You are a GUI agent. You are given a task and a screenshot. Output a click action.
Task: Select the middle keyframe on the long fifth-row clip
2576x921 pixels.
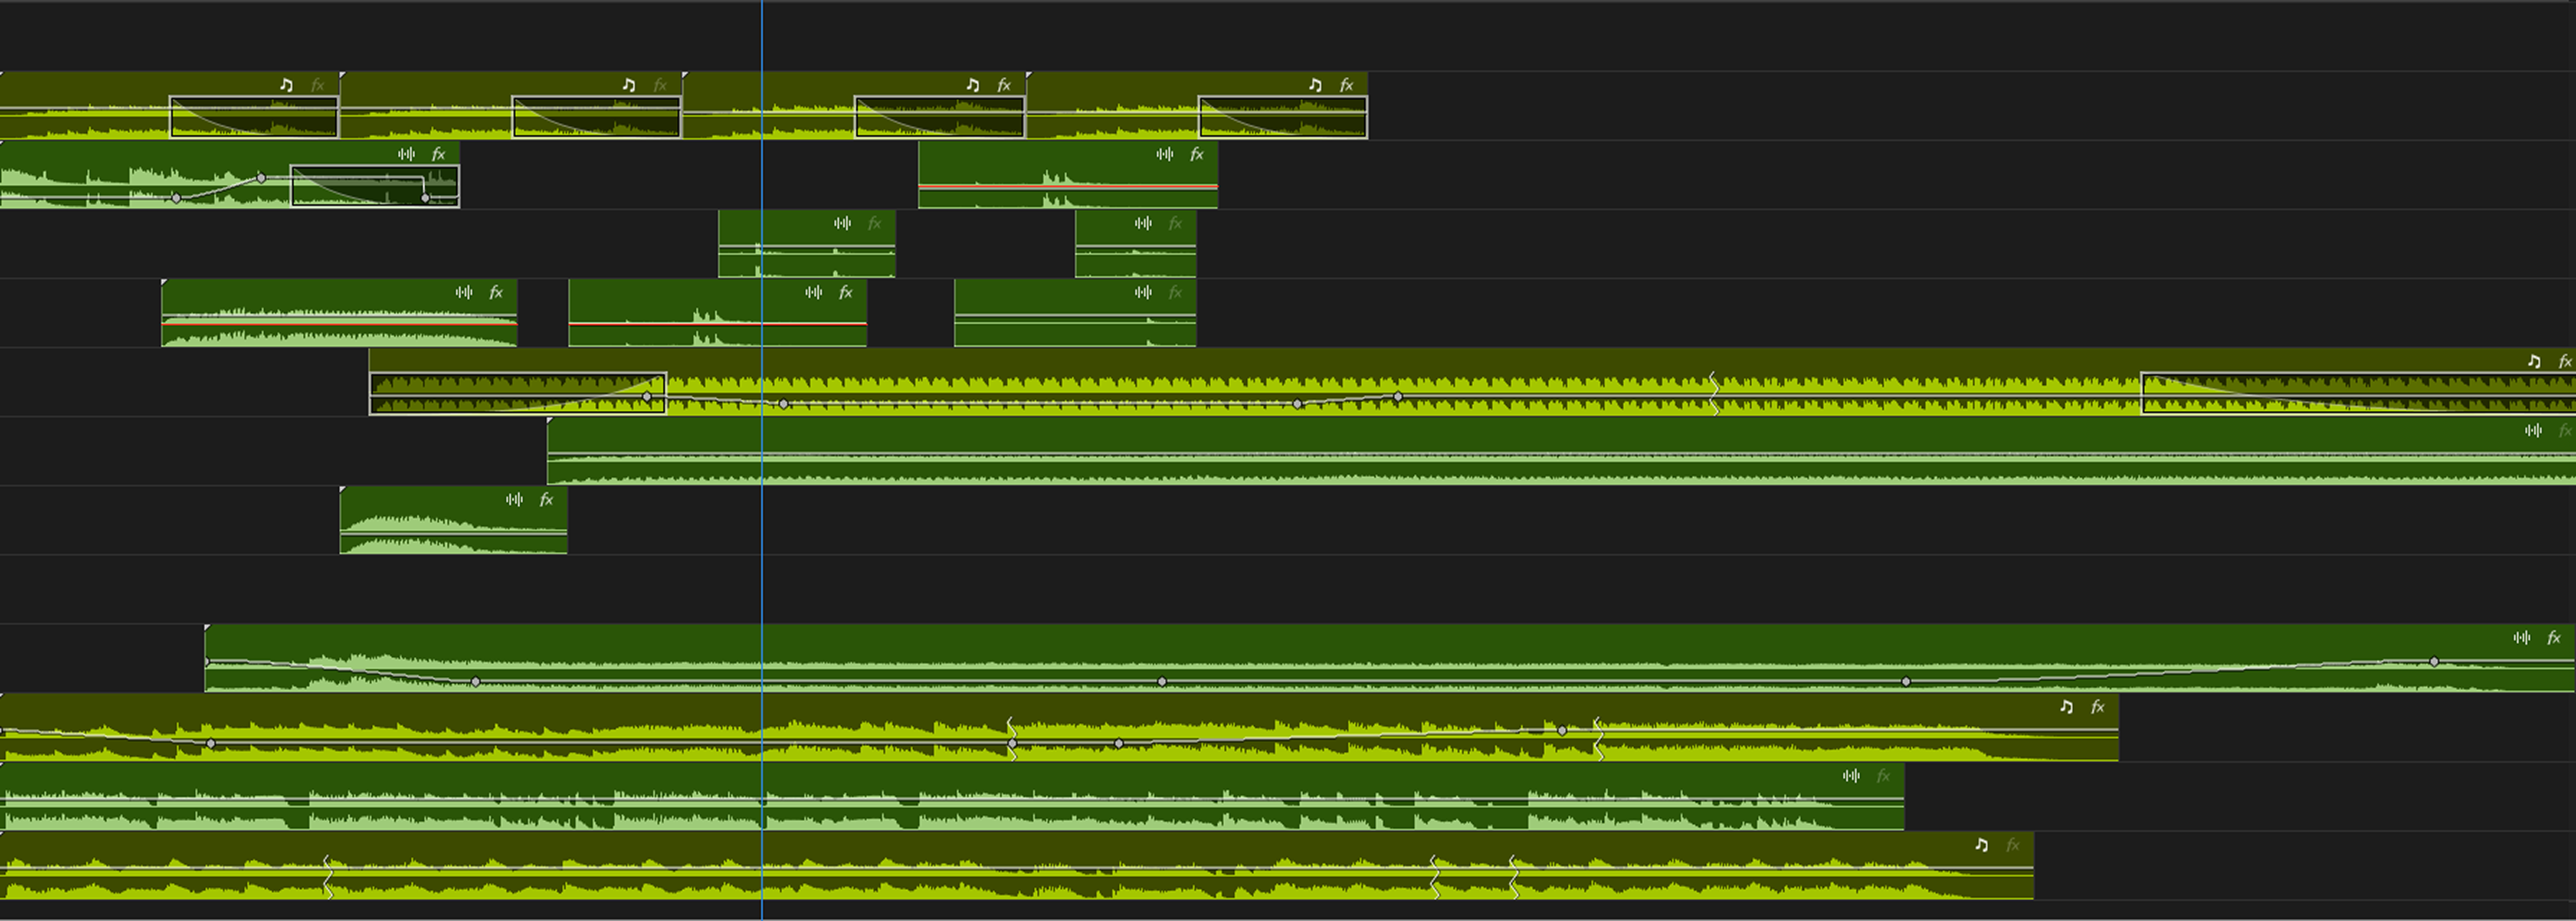pyautogui.click(x=1297, y=405)
